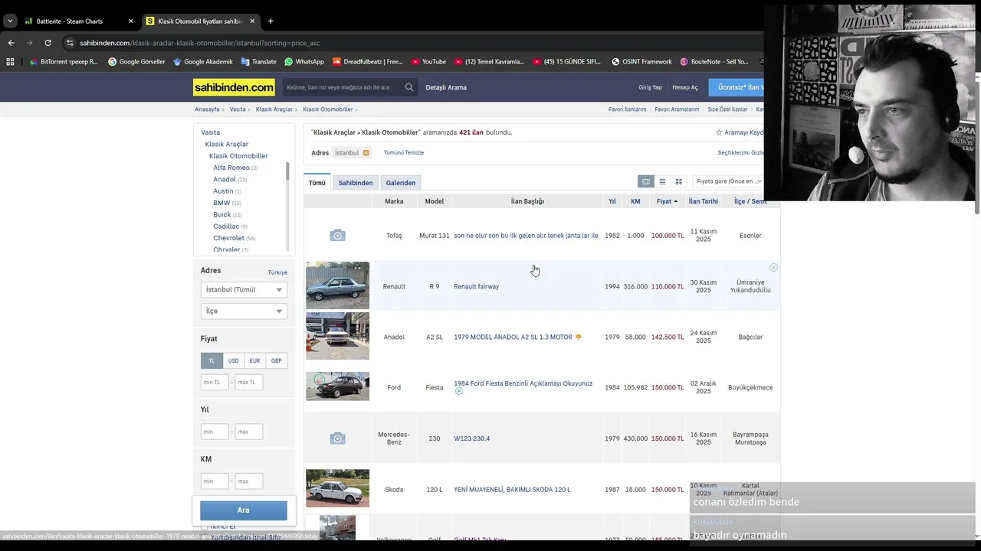Open the WhatsApp bookmark
Screen dimensions: 981x551
click(304, 61)
